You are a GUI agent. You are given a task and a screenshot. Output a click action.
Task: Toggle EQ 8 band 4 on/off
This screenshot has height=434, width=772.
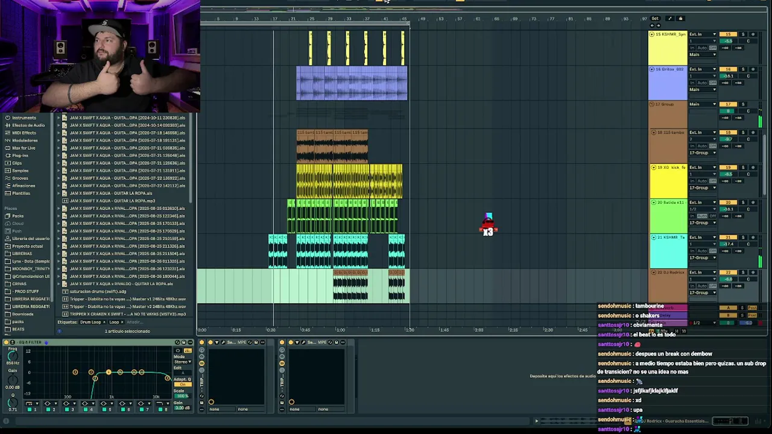pyautogui.click(x=86, y=409)
